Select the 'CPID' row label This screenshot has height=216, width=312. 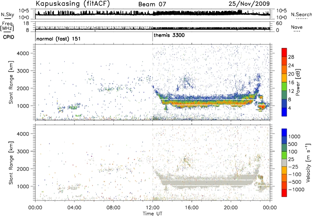(9, 37)
